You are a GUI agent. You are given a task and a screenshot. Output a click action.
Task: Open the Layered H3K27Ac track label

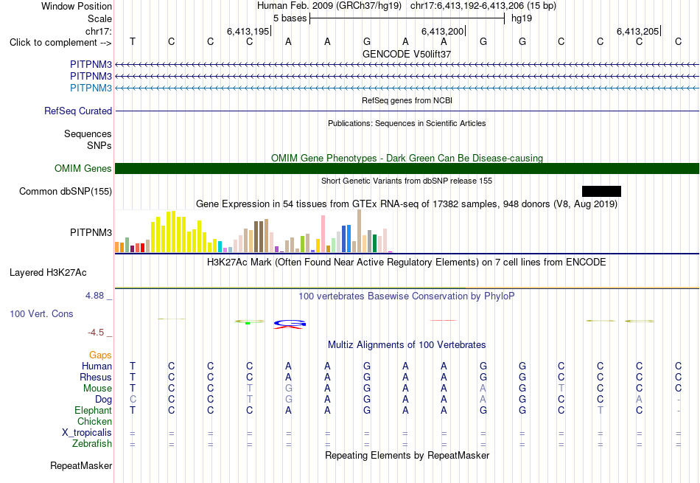[48, 273]
